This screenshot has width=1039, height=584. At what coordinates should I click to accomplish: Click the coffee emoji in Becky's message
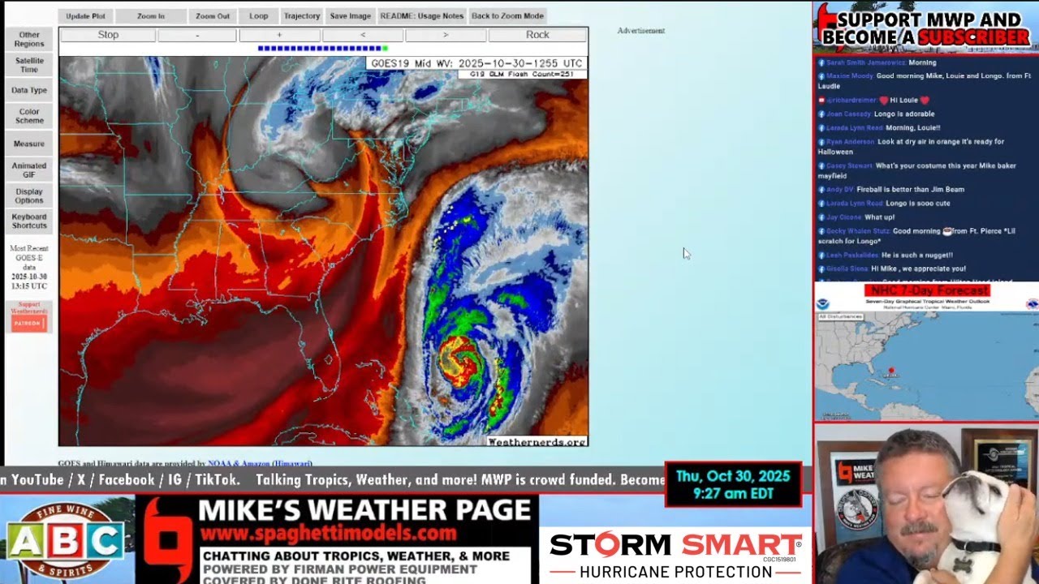[946, 231]
